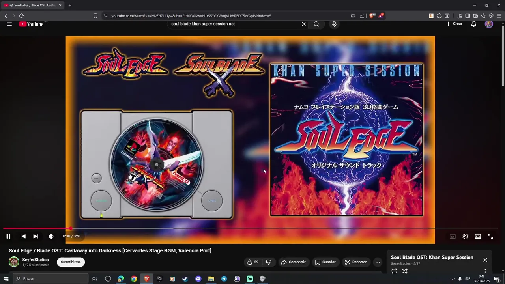Click the Recortar clip button
505x284 pixels.
[355, 262]
